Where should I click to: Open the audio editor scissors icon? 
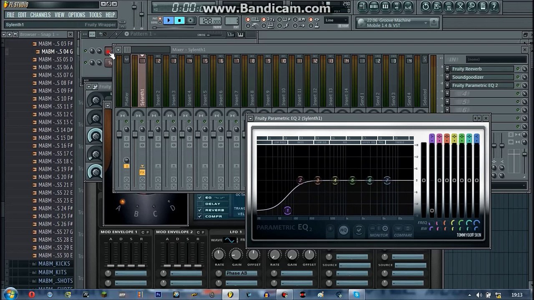(459, 6)
